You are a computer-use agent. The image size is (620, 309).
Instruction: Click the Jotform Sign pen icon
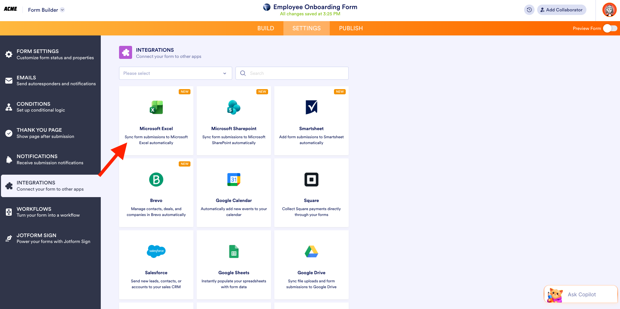click(x=9, y=238)
